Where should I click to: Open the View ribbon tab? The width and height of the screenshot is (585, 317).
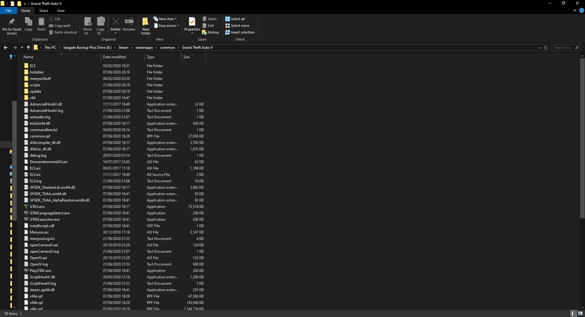point(61,11)
